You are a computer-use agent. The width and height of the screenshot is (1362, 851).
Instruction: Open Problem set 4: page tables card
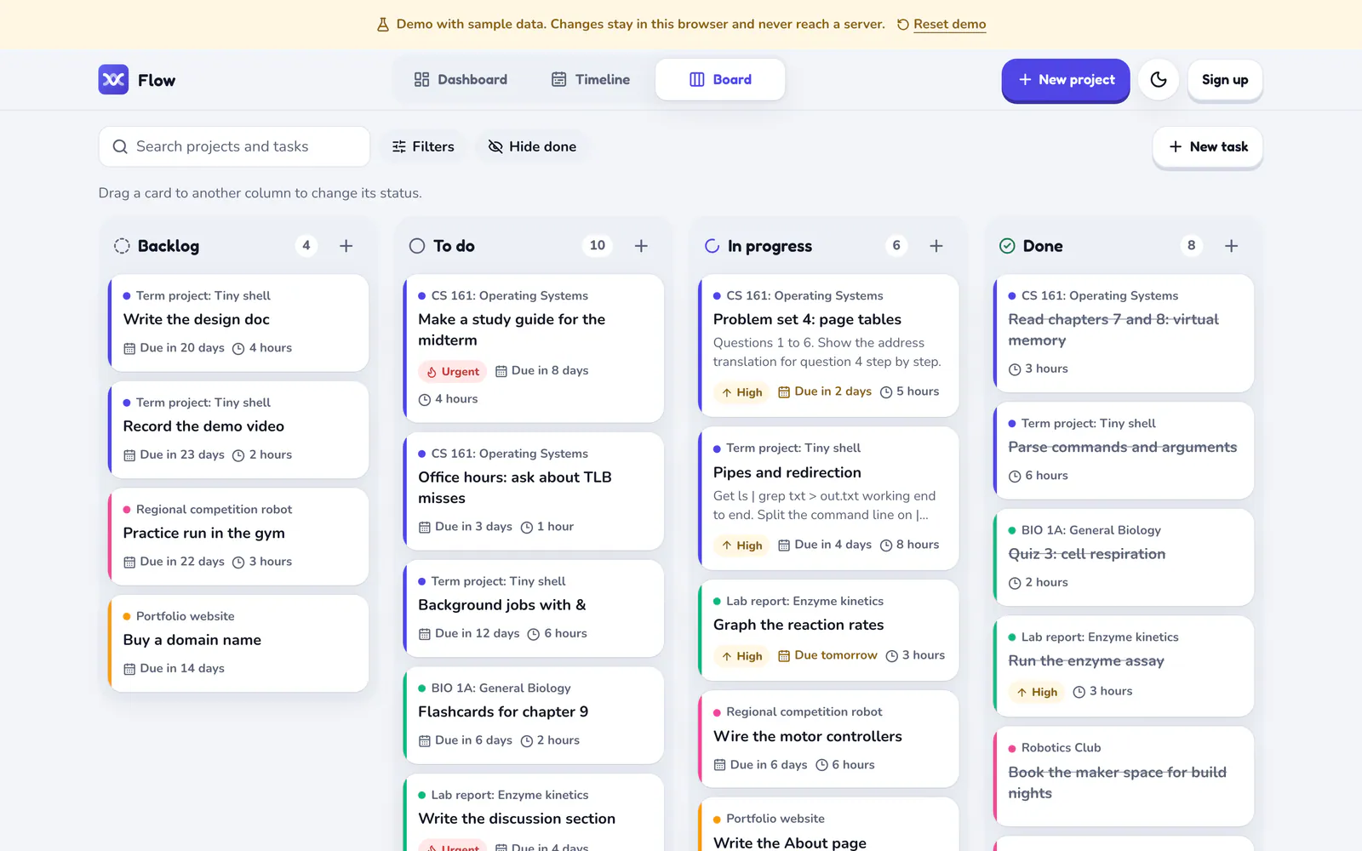coord(828,346)
